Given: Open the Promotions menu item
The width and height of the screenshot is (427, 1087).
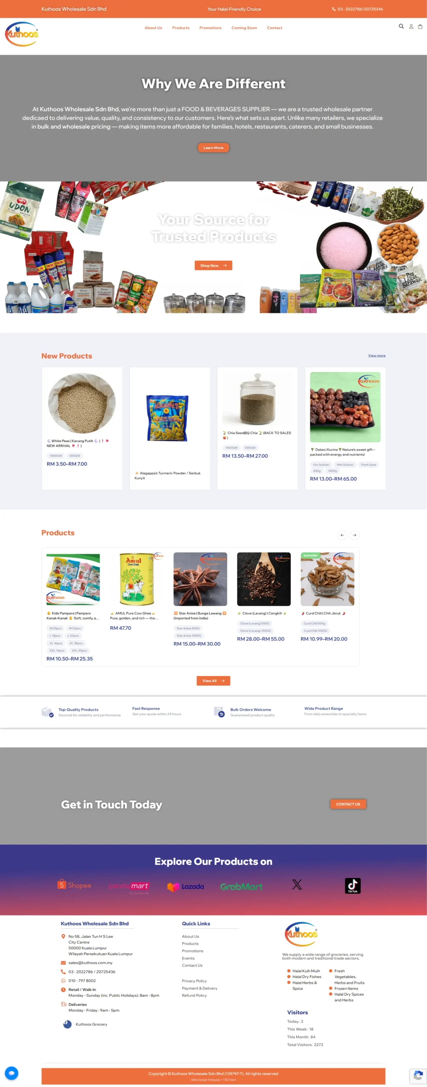Looking at the screenshot, I should [211, 28].
